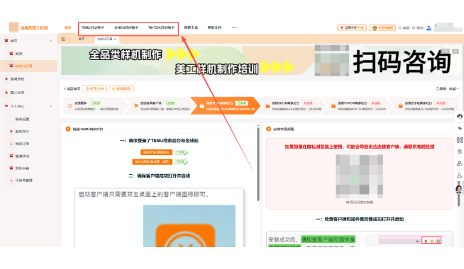
Task: Click the 会员免费领 button
Action: [x=382, y=28]
